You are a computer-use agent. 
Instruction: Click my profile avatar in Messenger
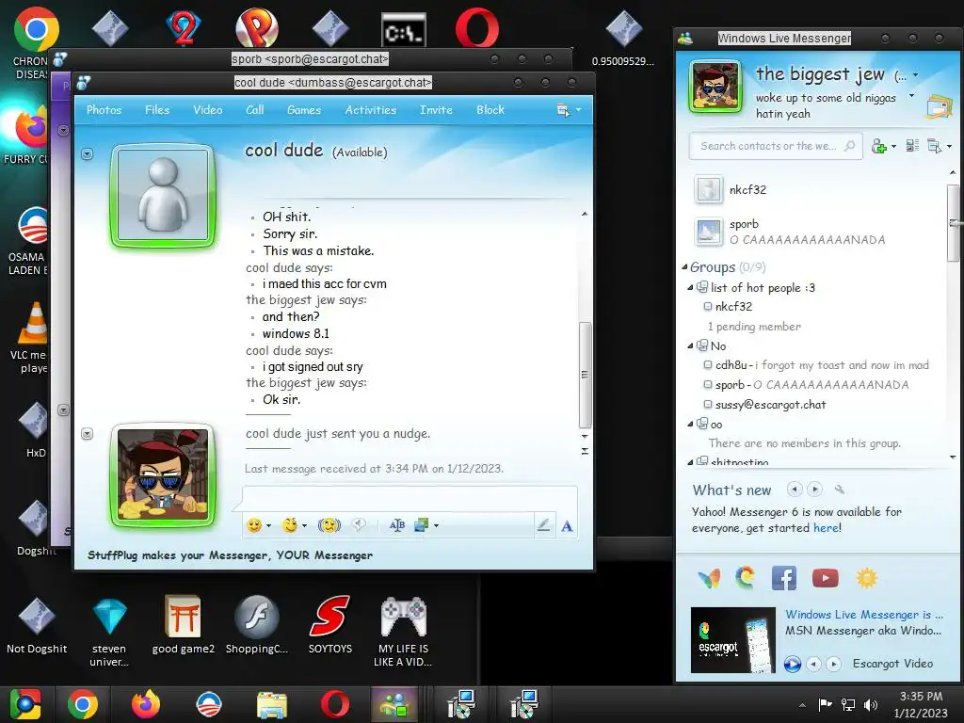715,87
